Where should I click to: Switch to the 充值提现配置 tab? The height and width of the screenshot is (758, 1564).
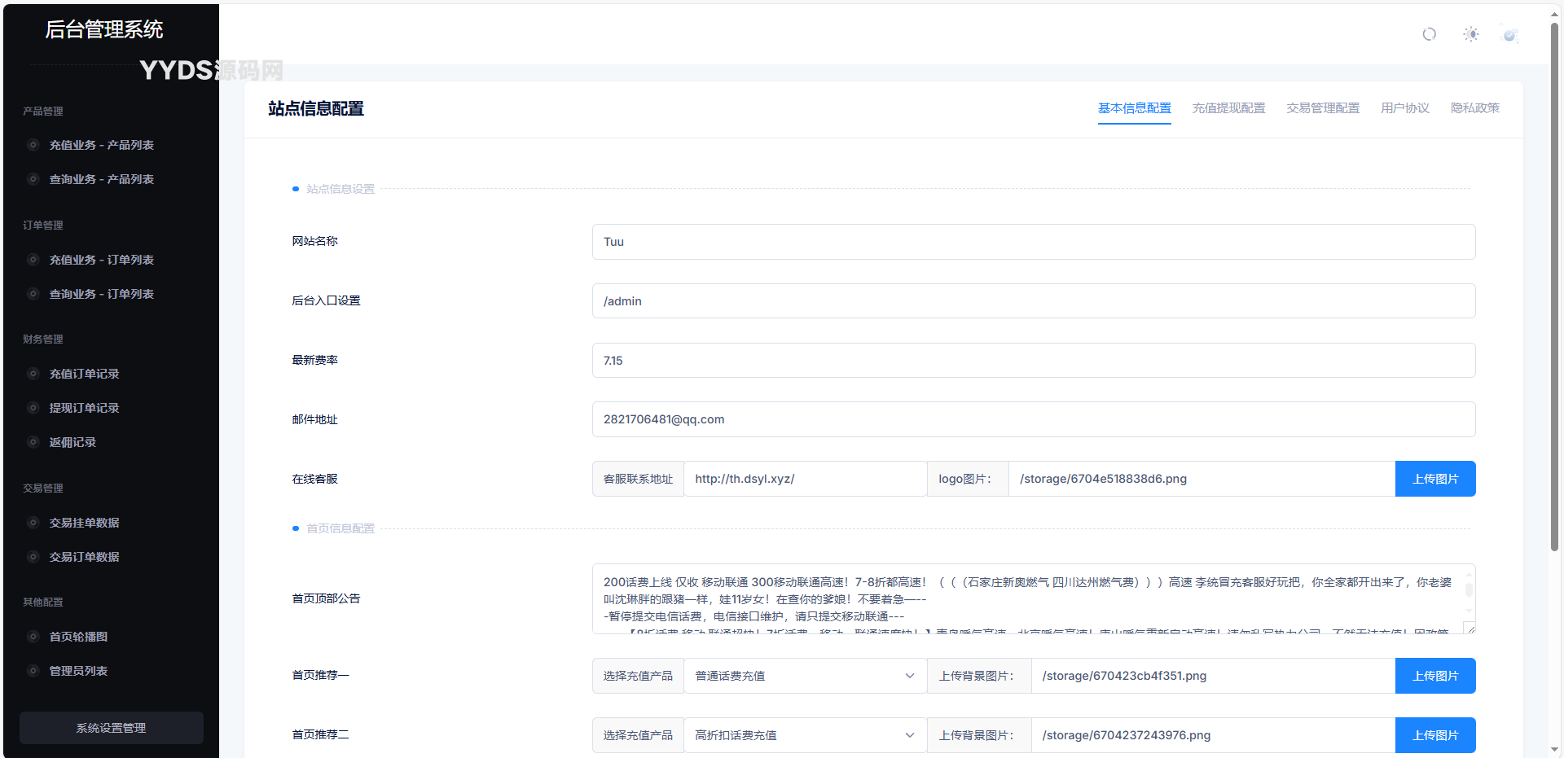[1228, 108]
